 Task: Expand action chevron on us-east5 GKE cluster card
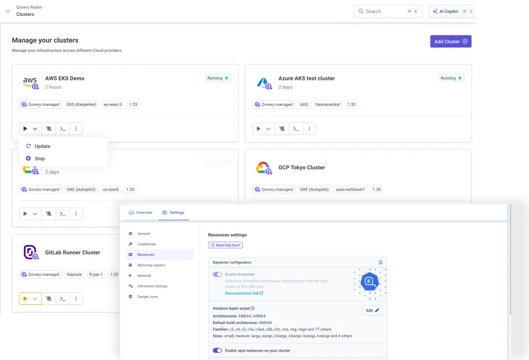click(35, 214)
